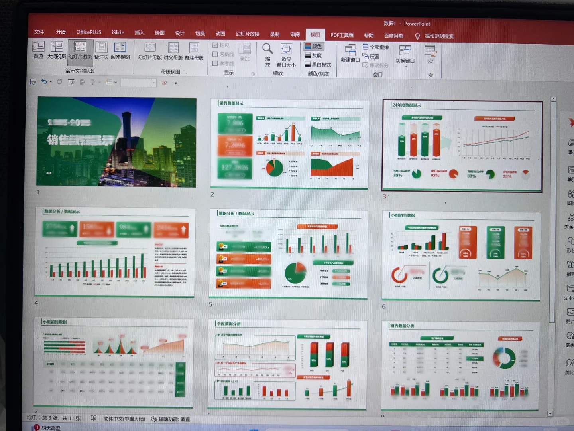
Task: Open the PDF工具箱 tab
Action: (x=342, y=35)
